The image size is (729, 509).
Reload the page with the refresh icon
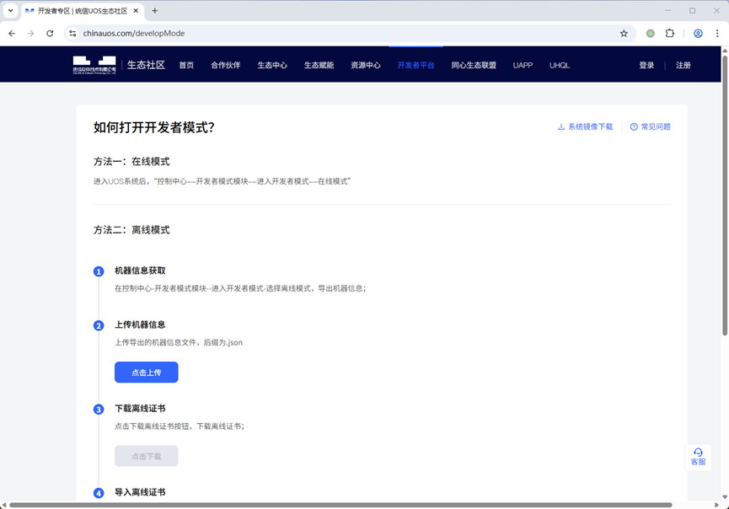point(51,34)
